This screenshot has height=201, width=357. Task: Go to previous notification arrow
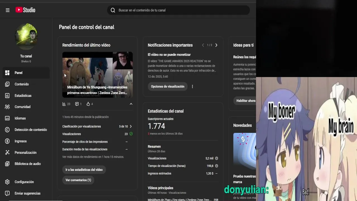coord(203,45)
